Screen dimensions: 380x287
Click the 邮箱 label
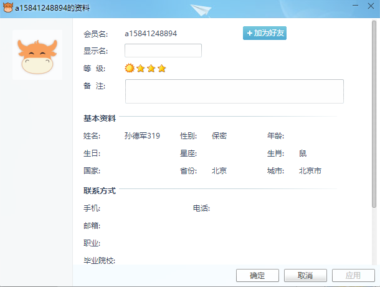click(x=92, y=226)
